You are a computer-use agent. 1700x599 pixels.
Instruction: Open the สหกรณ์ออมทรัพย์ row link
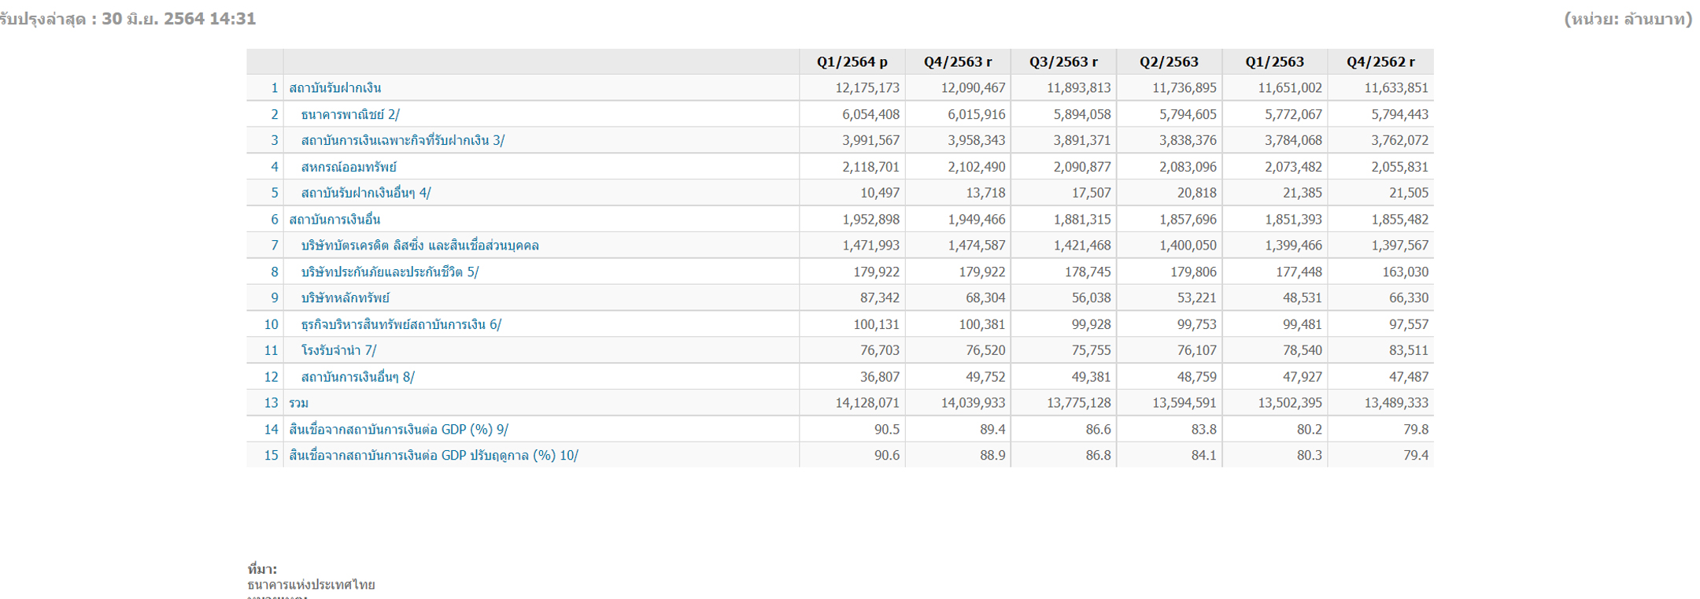click(x=349, y=167)
